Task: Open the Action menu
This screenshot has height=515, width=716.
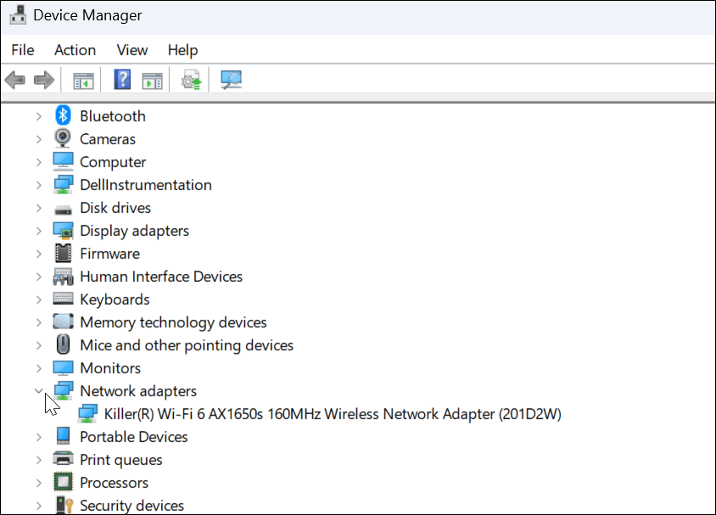Action: pos(75,50)
